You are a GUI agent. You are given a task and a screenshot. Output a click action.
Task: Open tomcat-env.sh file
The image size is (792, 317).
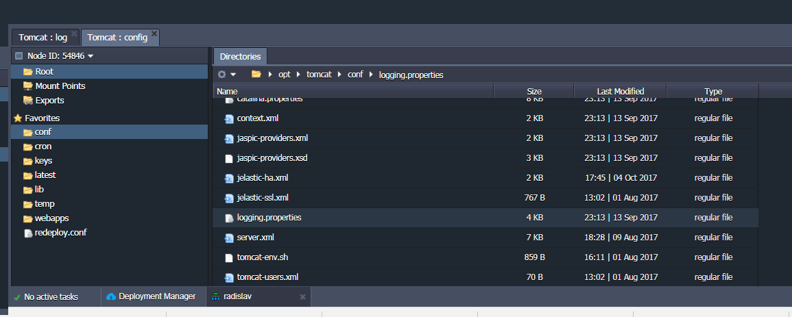click(x=262, y=257)
